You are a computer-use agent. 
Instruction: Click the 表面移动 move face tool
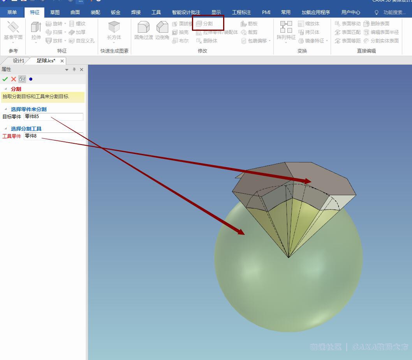point(348,24)
